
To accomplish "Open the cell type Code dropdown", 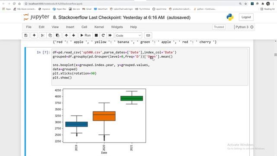I will [x=129, y=36].
